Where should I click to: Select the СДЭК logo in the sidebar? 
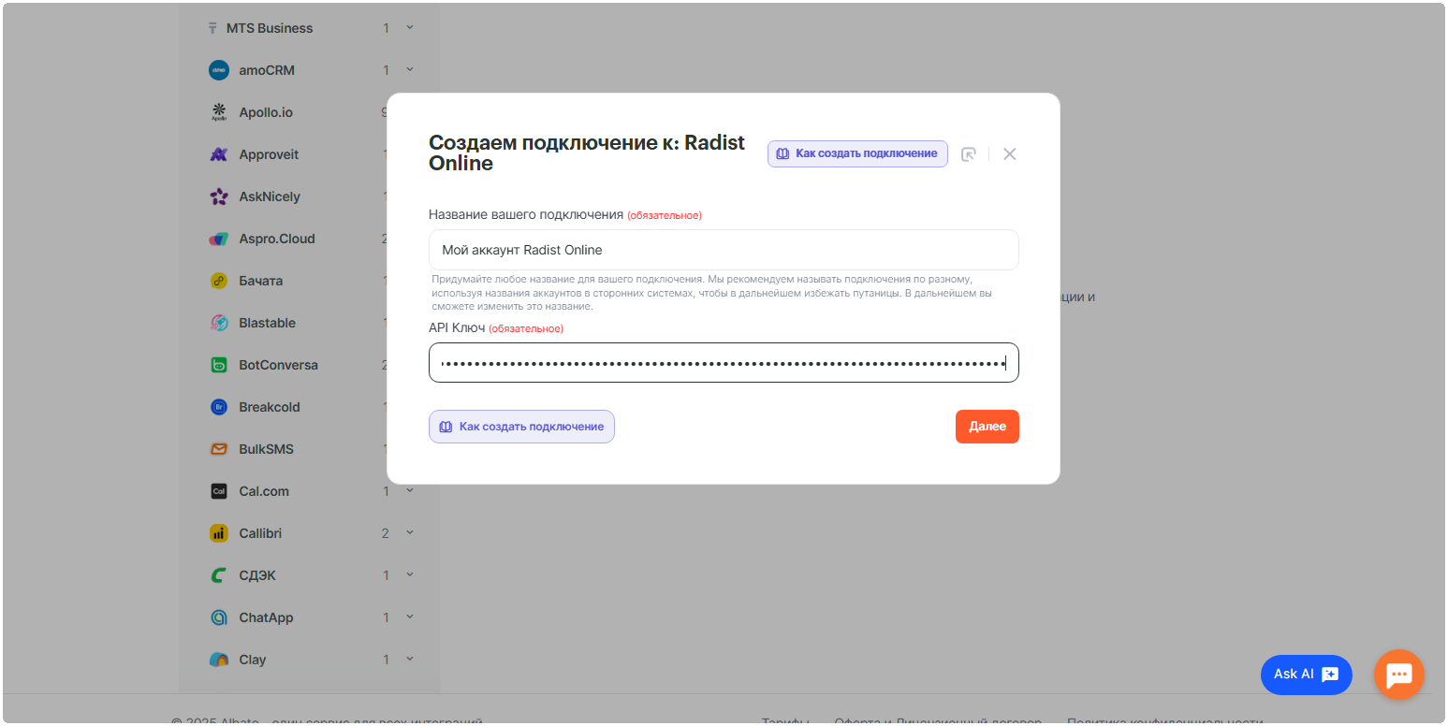[219, 574]
